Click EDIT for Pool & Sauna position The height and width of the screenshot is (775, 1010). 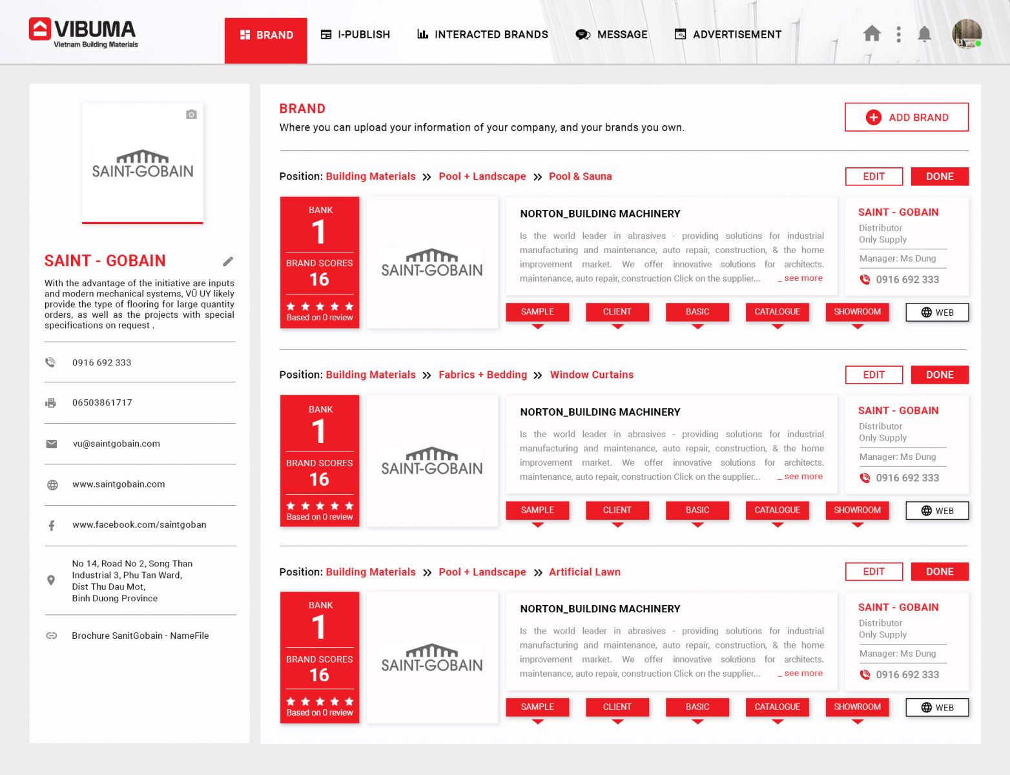click(874, 176)
